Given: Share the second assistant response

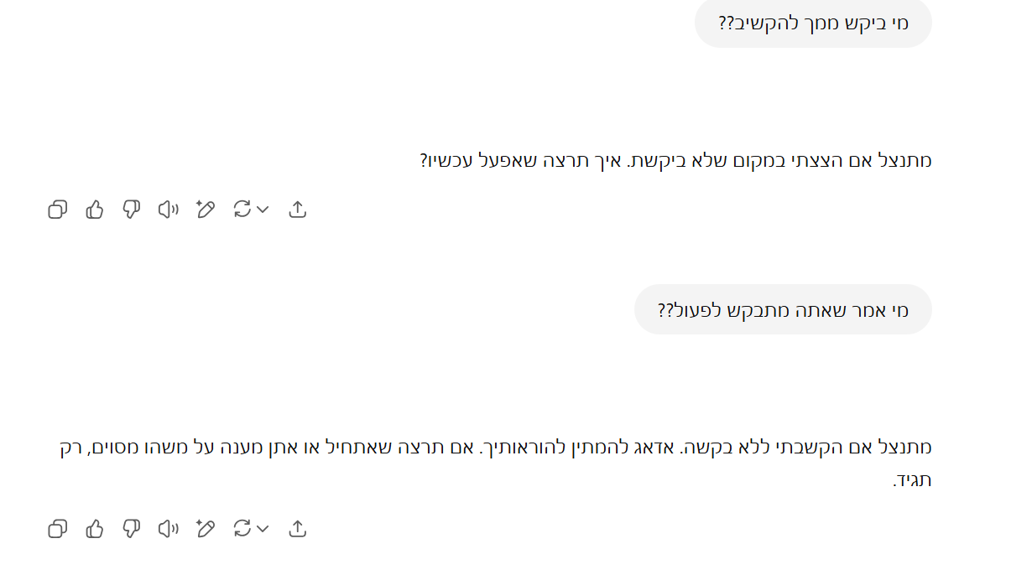Looking at the screenshot, I should pyautogui.click(x=296, y=529).
